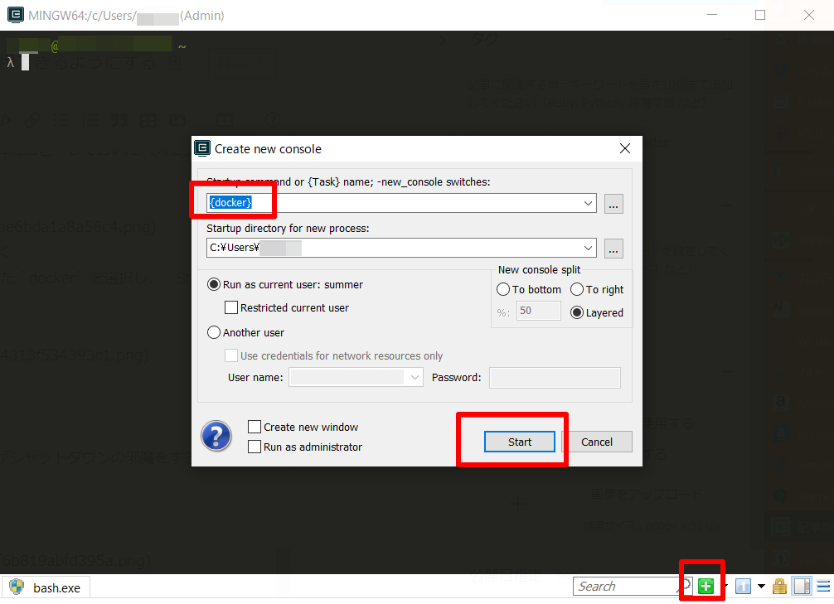
Task: Select To right split option
Action: pyautogui.click(x=576, y=289)
